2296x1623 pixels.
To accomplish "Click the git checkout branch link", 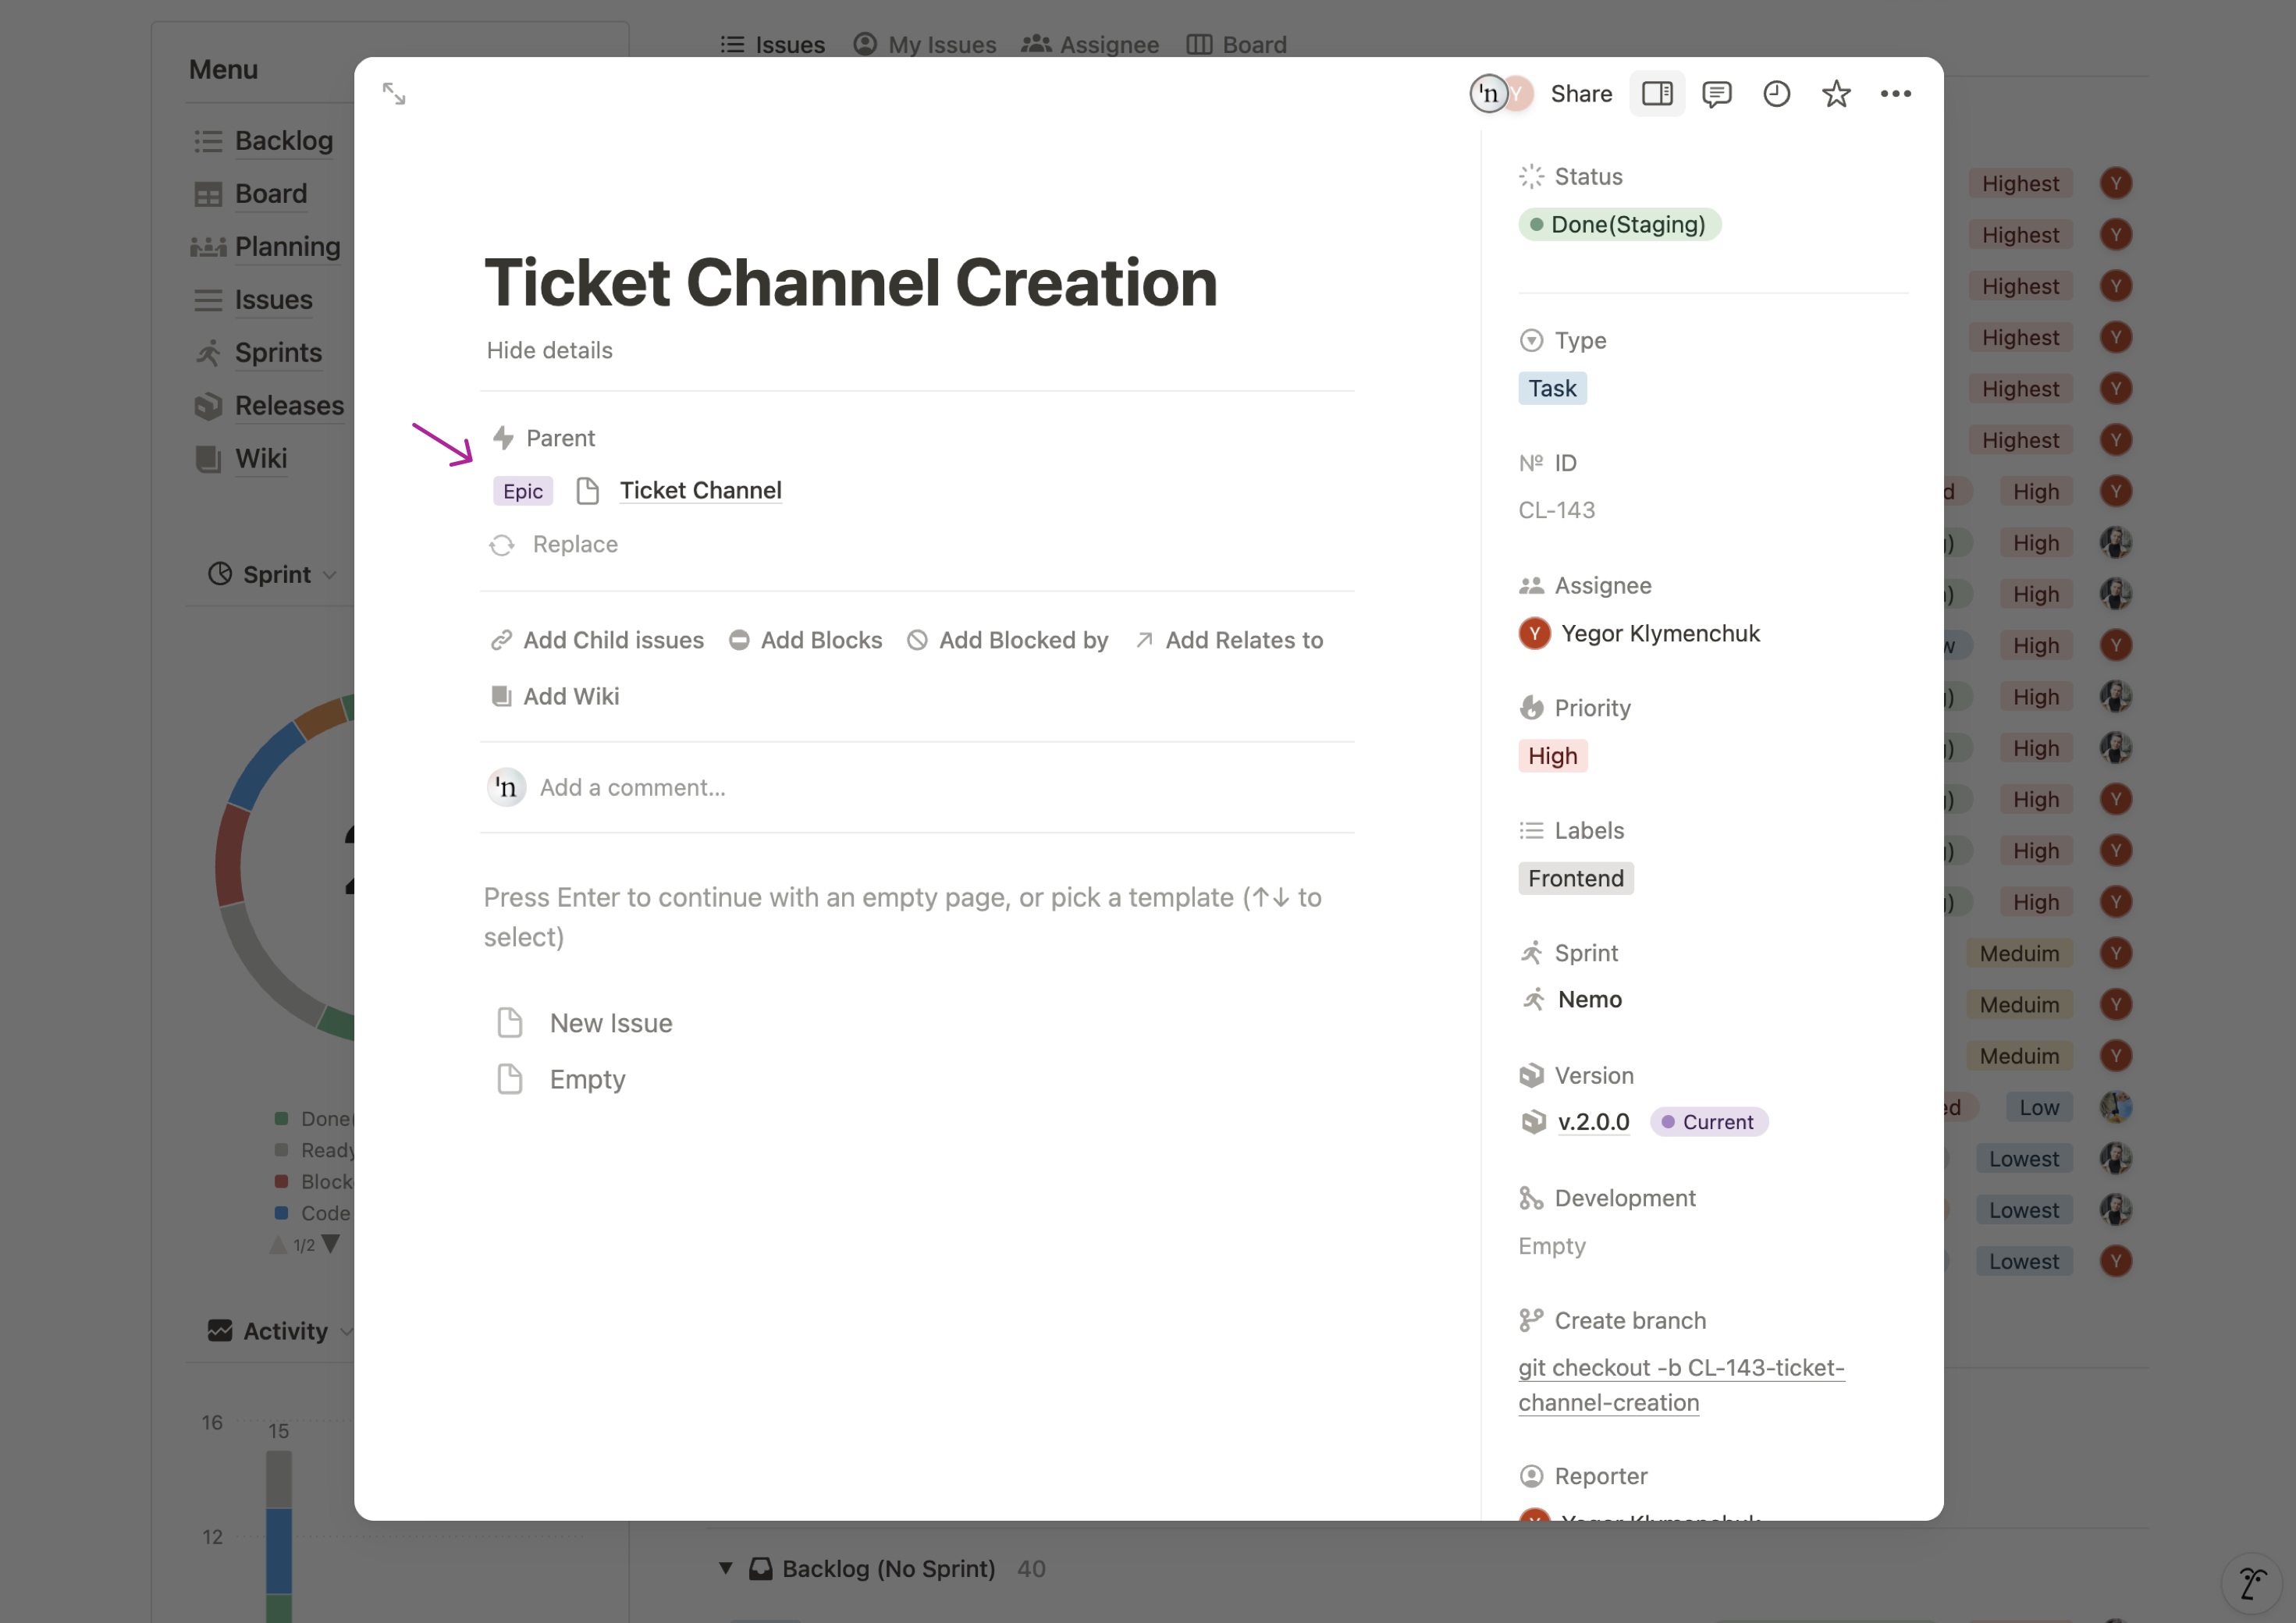I will tap(1679, 1384).
